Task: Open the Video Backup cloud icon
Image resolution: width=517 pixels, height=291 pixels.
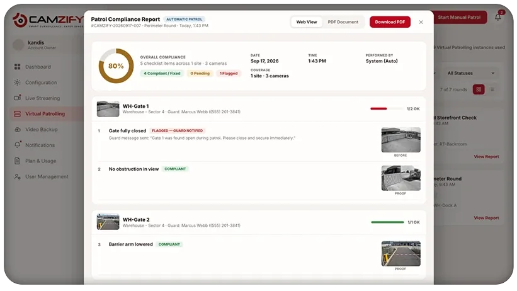Action: tap(18, 129)
